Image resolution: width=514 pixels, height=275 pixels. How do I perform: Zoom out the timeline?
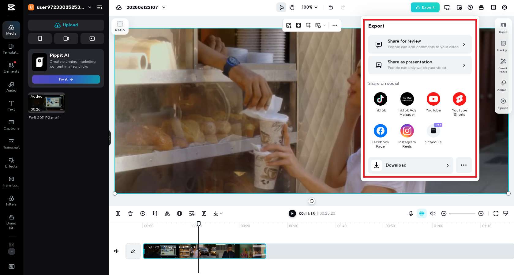(x=444, y=213)
